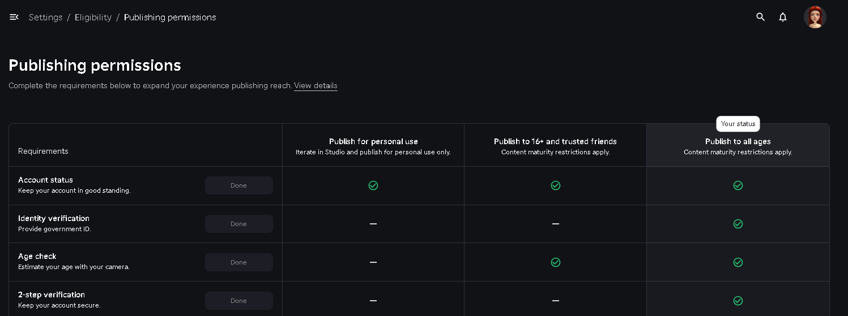The width and height of the screenshot is (848, 316).
Task: Click 2-step verification dash under personal use
Action: coord(373,301)
